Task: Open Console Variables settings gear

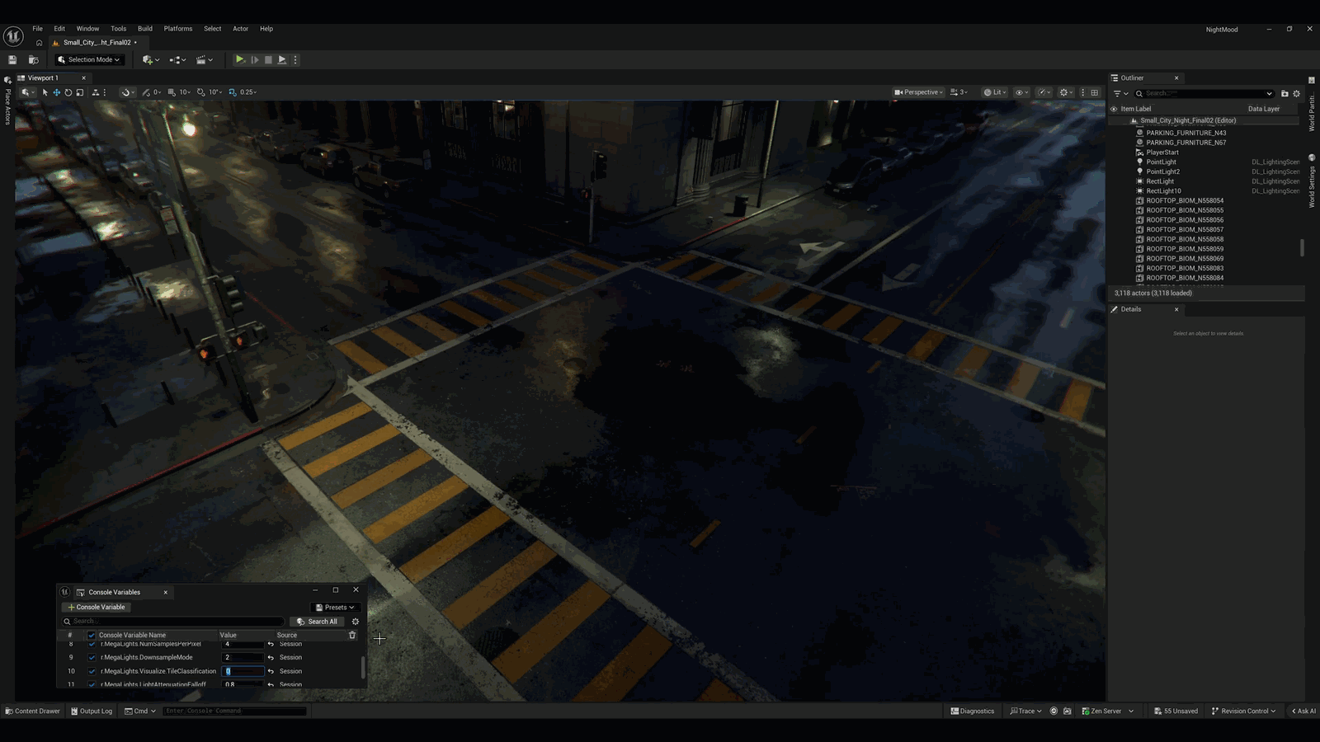Action: [356, 622]
